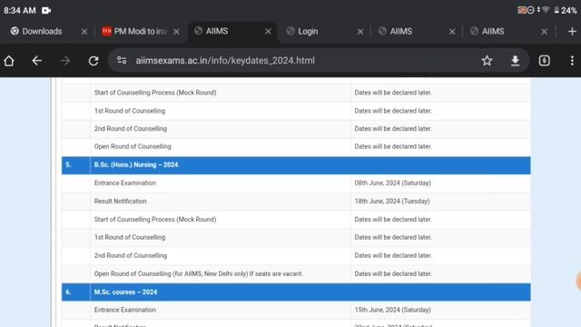The height and width of the screenshot is (327, 581).
Task: Select Open Round of Counselling for AIIMS New Delhi
Action: coord(199,273)
